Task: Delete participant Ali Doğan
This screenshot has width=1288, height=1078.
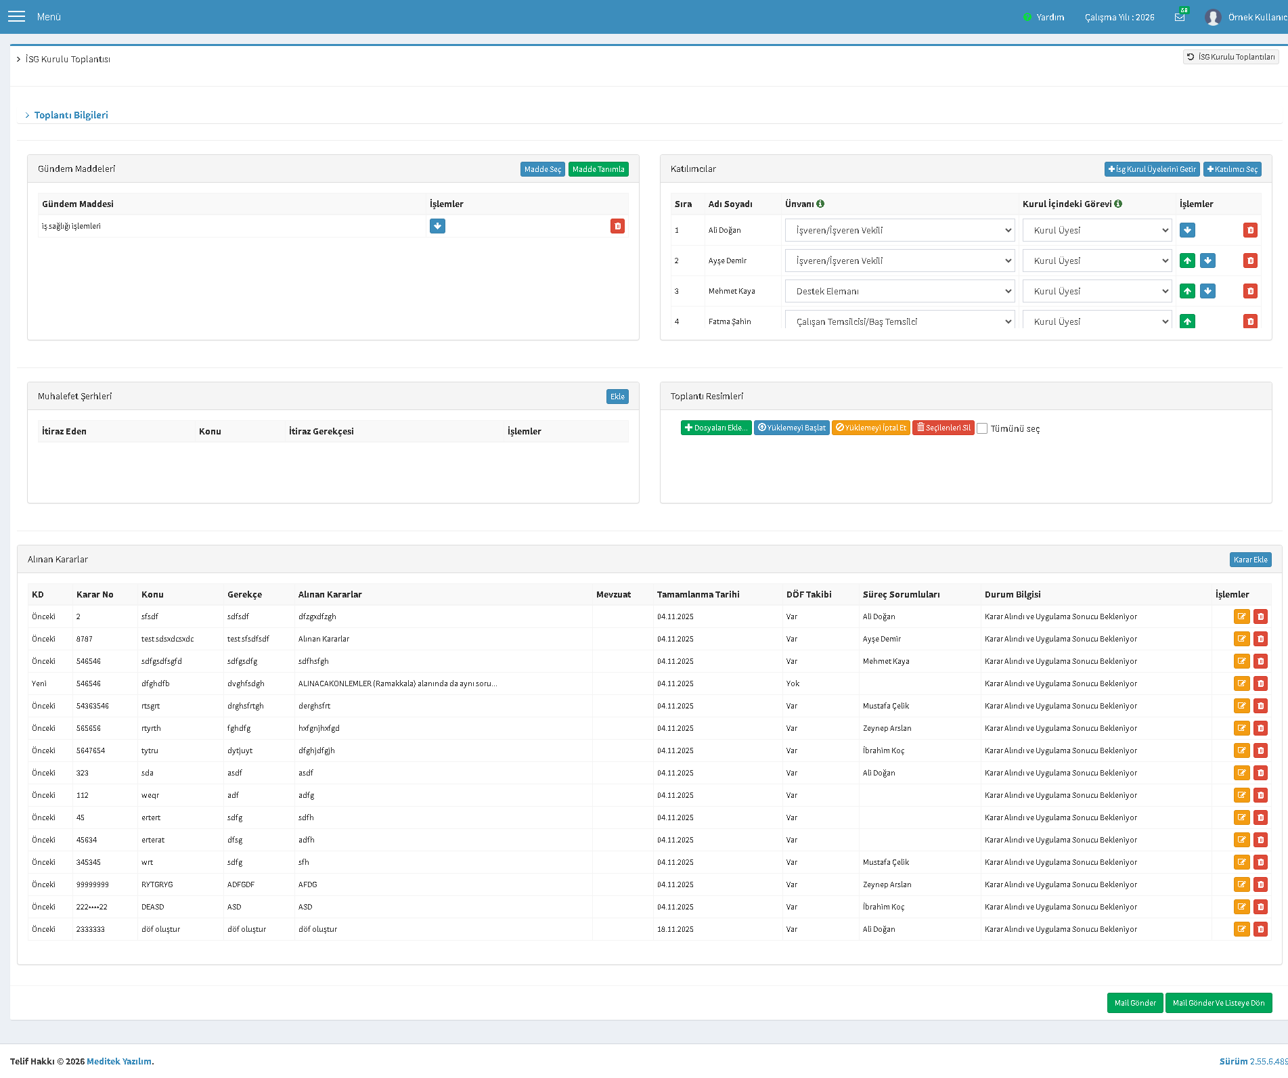Action: pyautogui.click(x=1250, y=230)
